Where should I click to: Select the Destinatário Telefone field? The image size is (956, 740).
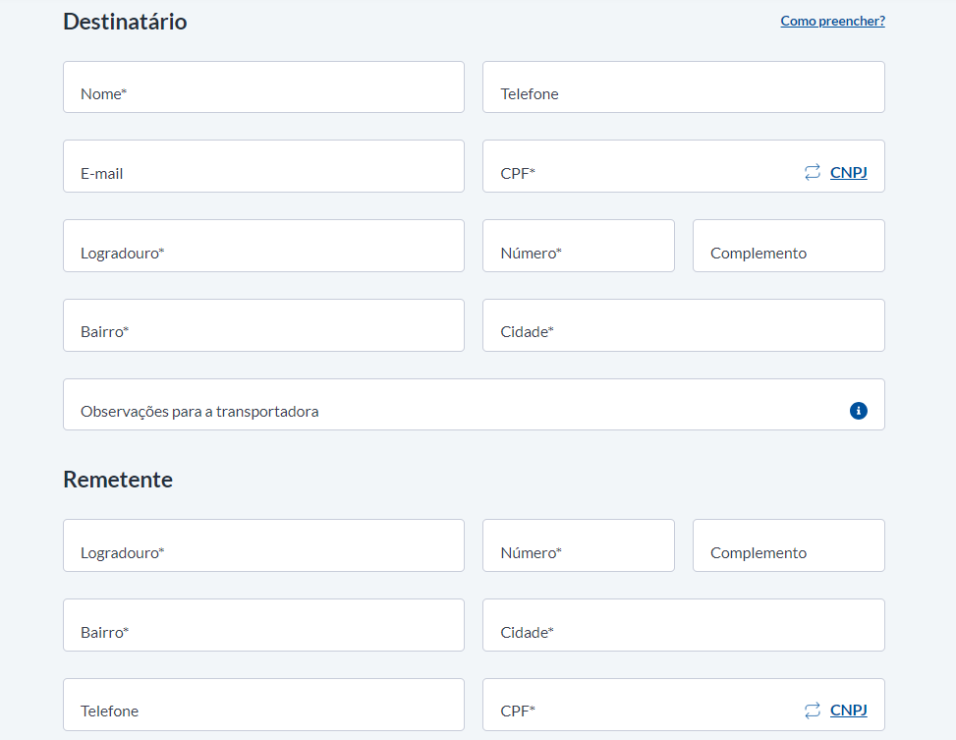684,86
